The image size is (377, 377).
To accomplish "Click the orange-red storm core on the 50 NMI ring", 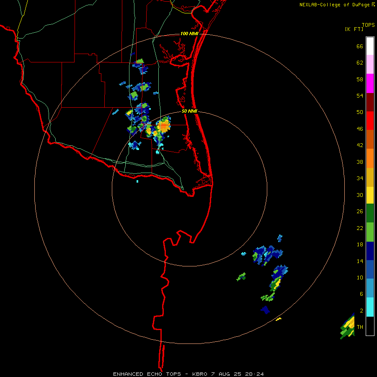I will [164, 126].
